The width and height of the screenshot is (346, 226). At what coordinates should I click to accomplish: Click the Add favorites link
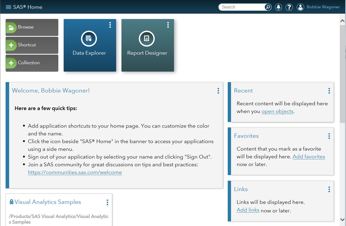click(x=309, y=156)
